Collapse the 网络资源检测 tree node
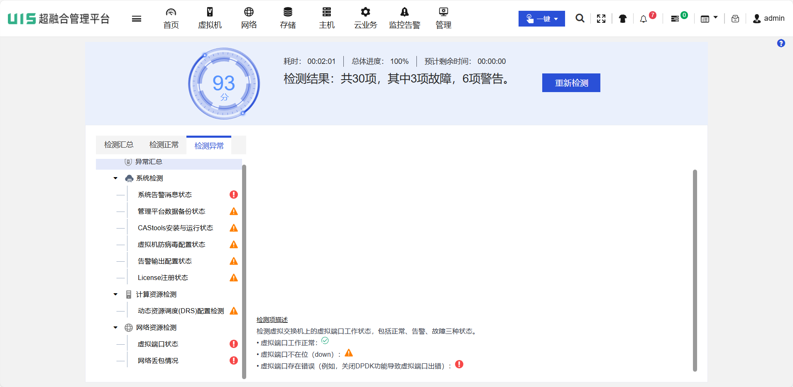This screenshot has height=387, width=793. tap(115, 328)
